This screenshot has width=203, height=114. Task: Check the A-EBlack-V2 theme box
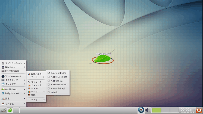click(49, 81)
